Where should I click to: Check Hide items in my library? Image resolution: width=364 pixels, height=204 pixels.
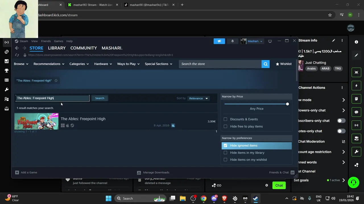pos(226,152)
